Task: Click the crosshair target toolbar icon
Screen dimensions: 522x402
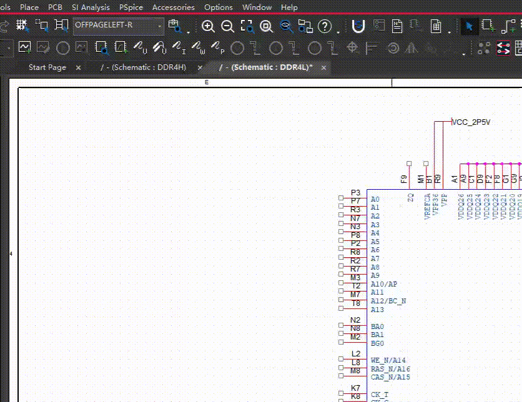Action: pos(352,47)
